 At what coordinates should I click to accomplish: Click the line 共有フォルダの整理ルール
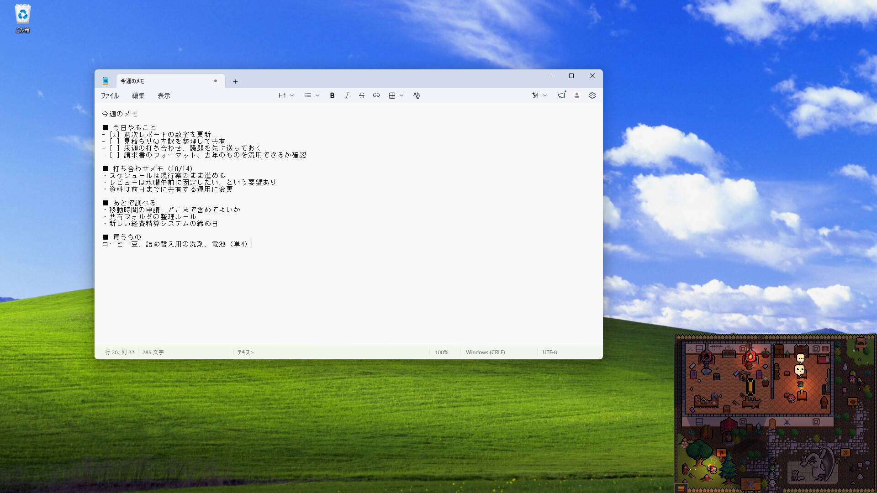(153, 217)
